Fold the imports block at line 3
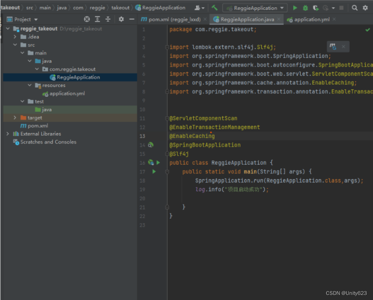Screen dimensions: 373x300 tap(167, 47)
